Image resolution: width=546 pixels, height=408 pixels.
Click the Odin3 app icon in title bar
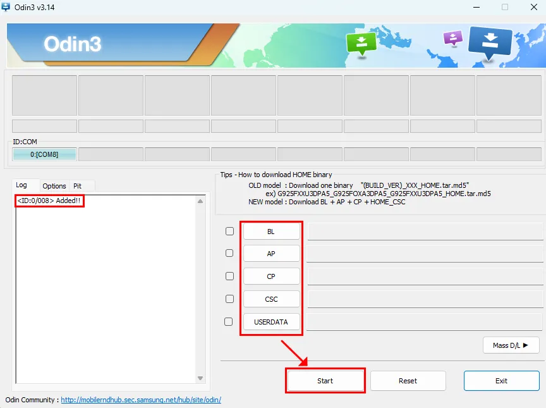(x=6, y=7)
